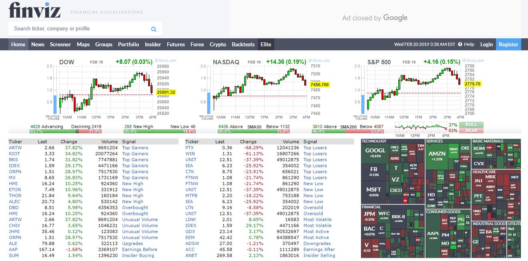
Task: Click the AMZN tile in the heatmap
Action: tap(437, 156)
